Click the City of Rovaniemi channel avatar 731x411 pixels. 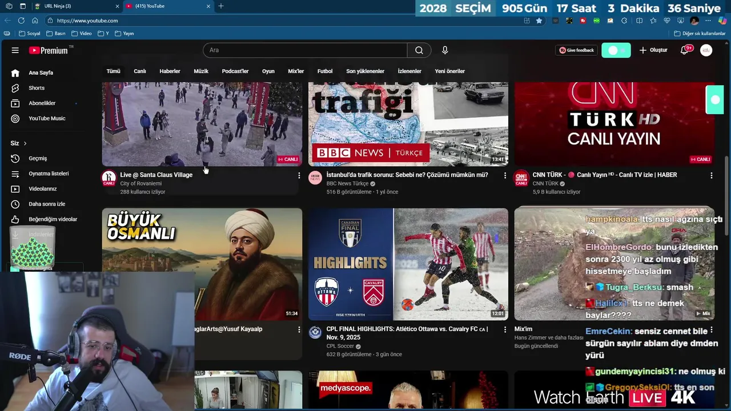pos(109,178)
